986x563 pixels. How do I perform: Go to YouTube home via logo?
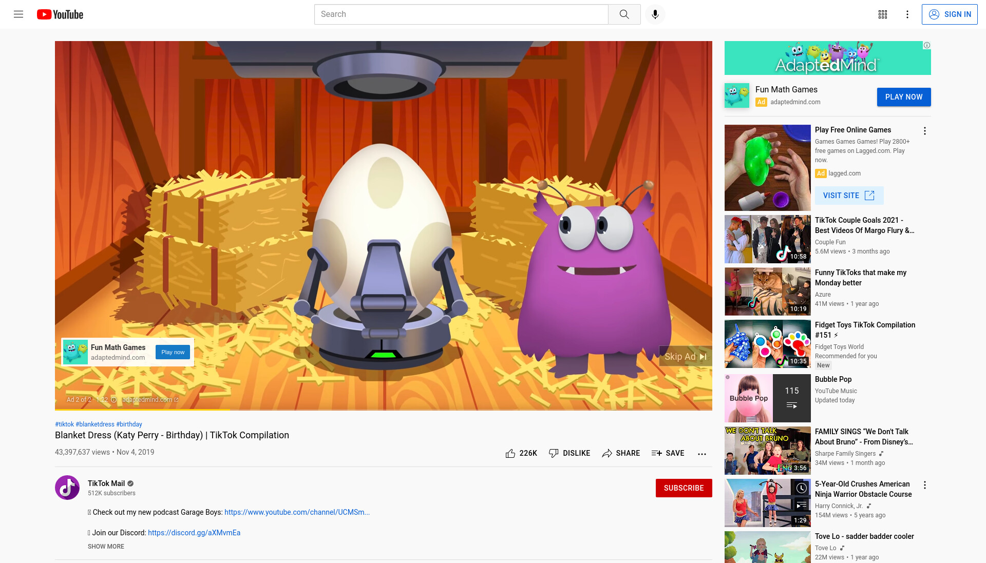(60, 14)
